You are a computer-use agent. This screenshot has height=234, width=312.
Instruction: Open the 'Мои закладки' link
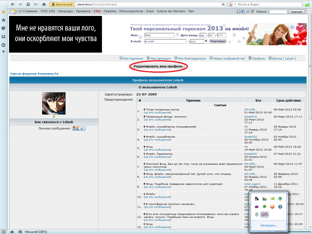[158, 58]
